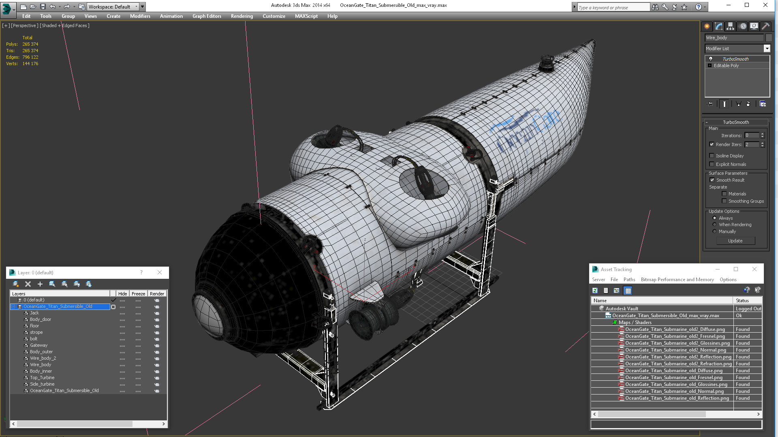
Task: Enable Separate by Materials checkbox
Action: (724, 194)
